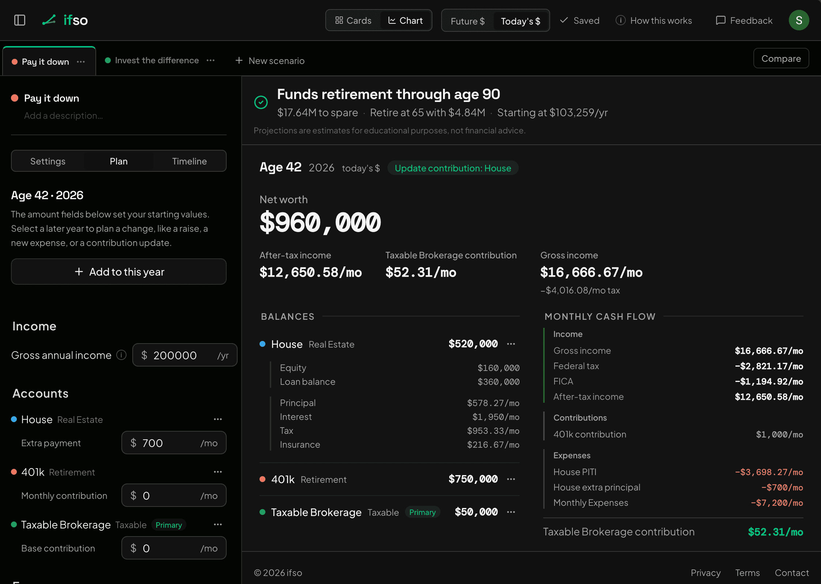
Task: Open the user avatar S menu
Action: (x=799, y=20)
